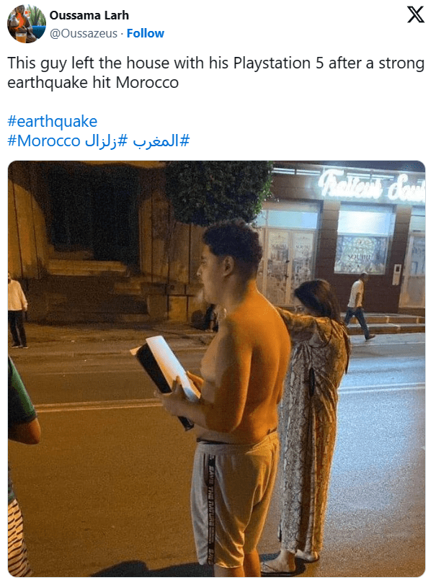Open the Oussama Larh display name
This screenshot has width=436, height=585.
point(89,15)
